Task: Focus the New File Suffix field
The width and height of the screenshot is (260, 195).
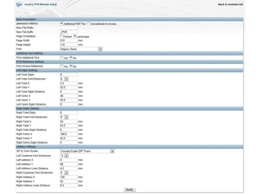Action: coord(69,32)
